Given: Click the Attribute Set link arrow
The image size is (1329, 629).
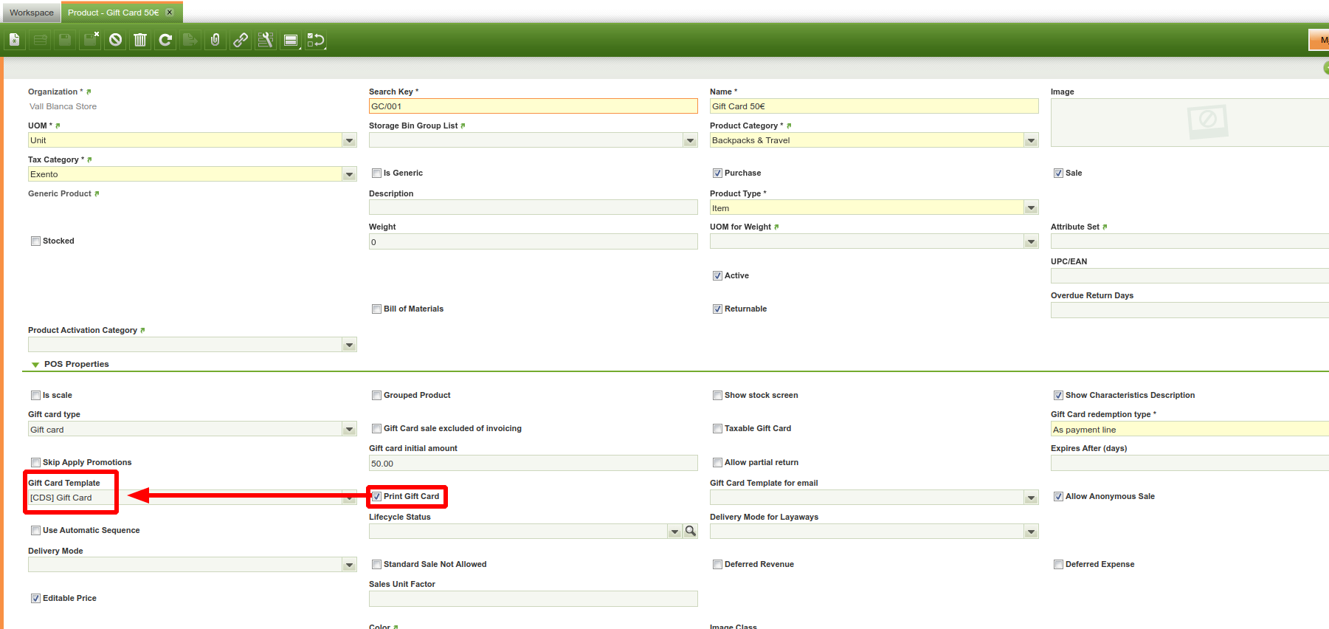Looking at the screenshot, I should [1105, 227].
